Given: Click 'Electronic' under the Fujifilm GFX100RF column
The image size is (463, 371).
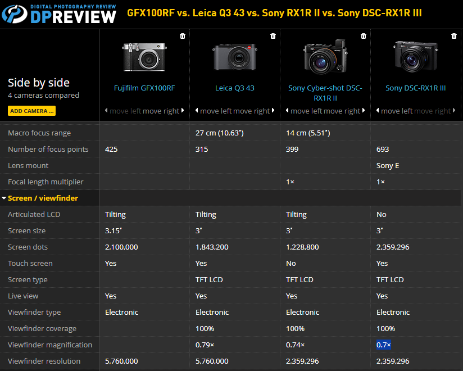Looking at the screenshot, I should coord(122,312).
